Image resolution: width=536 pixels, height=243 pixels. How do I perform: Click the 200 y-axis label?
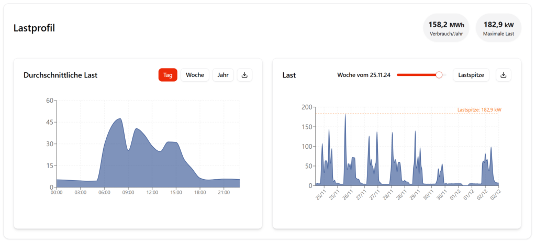(307, 107)
